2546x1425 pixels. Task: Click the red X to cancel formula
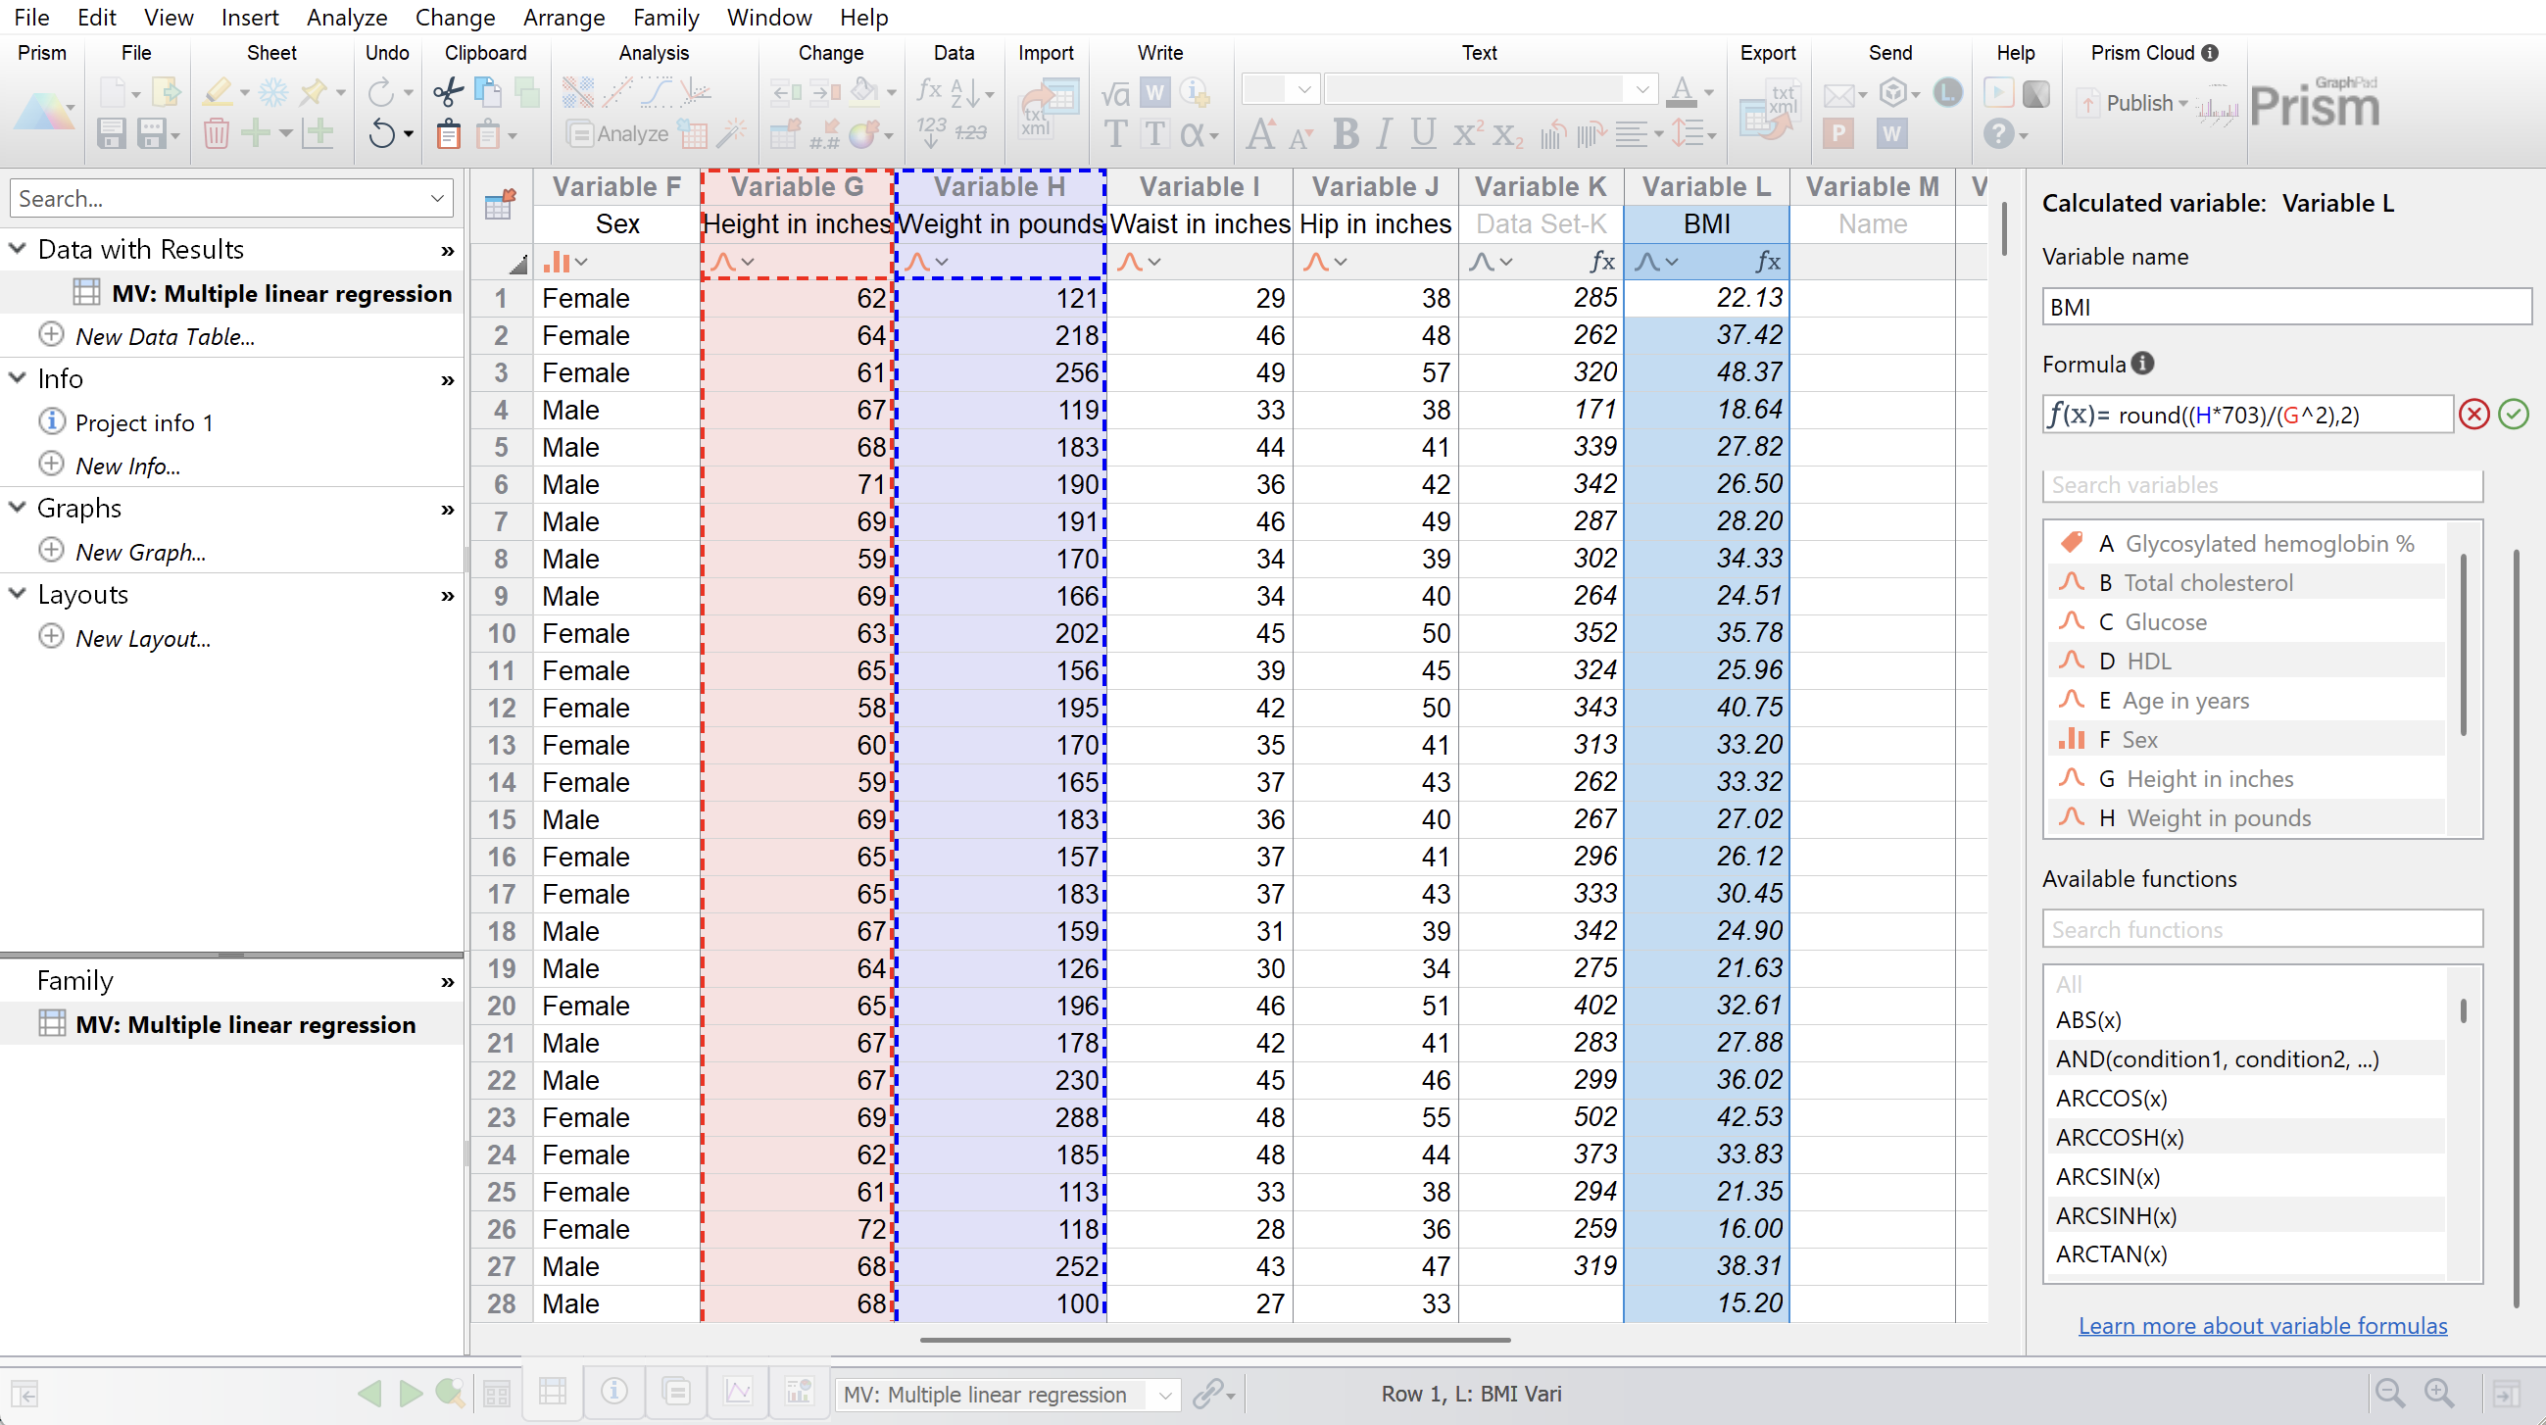coord(2473,414)
